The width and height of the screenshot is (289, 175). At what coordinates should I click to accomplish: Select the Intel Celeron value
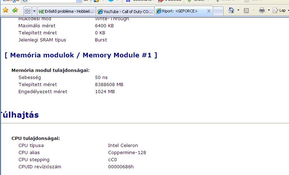tap(123, 146)
